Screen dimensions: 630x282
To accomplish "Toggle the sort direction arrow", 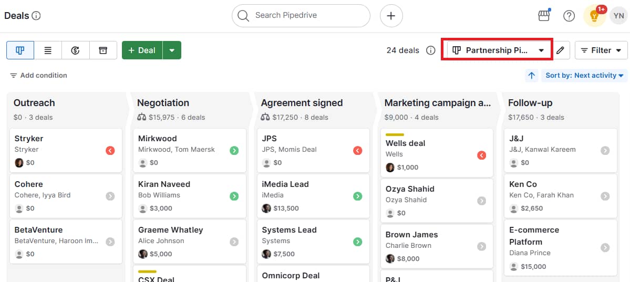I will coord(532,76).
